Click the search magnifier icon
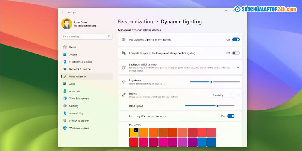The width and height of the screenshot is (302, 151). [109, 37]
